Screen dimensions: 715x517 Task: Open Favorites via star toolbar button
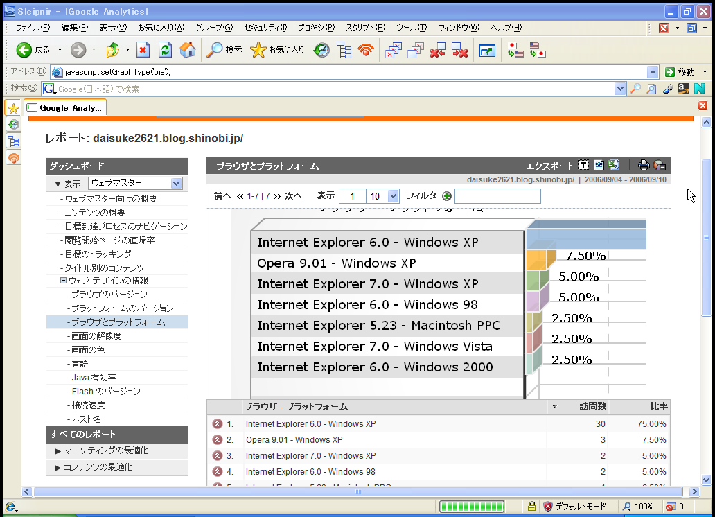pos(277,49)
